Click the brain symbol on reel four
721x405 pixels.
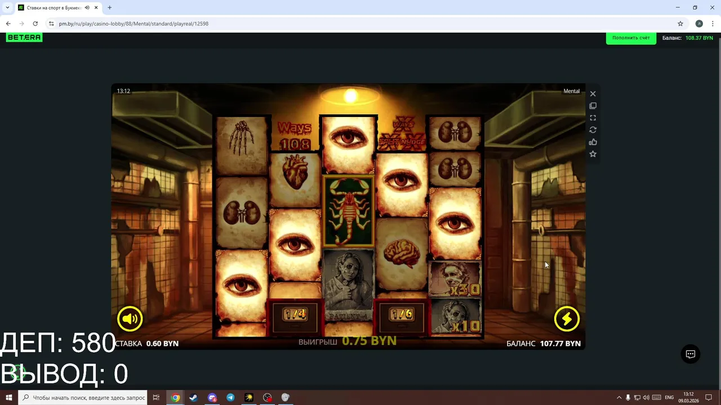click(402, 255)
